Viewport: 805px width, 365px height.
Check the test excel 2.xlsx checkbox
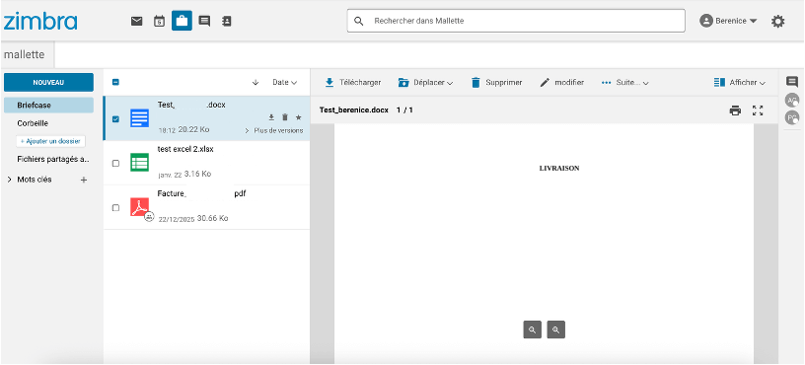click(x=115, y=163)
